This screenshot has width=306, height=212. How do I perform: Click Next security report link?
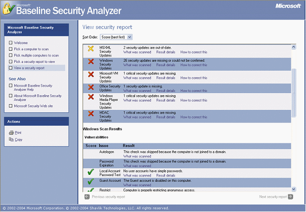pos(273,197)
